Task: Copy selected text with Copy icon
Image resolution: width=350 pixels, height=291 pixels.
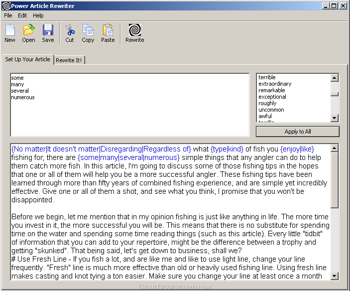Action: click(x=88, y=33)
